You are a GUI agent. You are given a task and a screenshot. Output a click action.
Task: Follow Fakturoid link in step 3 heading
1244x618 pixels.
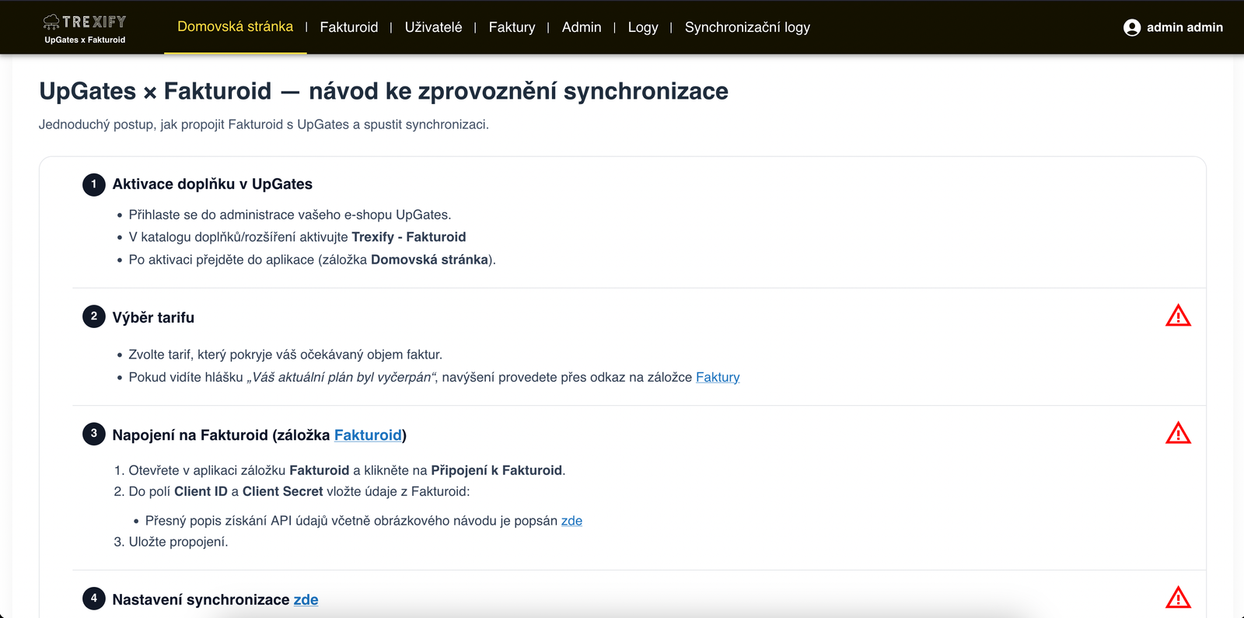(x=368, y=435)
